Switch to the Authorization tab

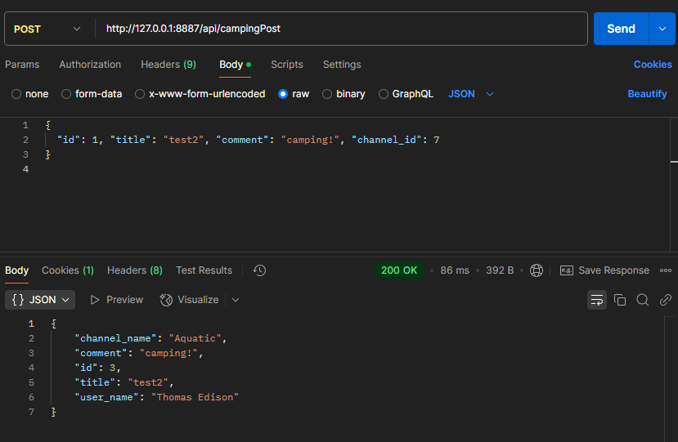(x=90, y=65)
